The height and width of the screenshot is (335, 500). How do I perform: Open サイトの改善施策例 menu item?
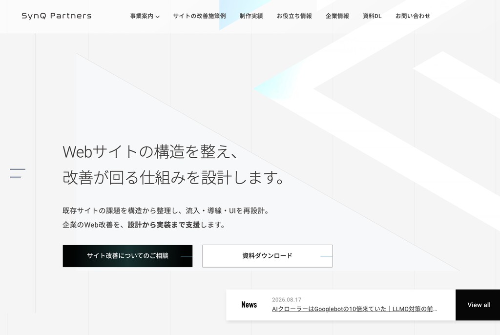point(199,16)
